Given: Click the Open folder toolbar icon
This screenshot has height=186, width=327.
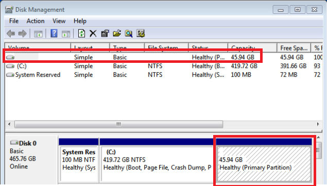Looking at the screenshot, I should point(117,33).
